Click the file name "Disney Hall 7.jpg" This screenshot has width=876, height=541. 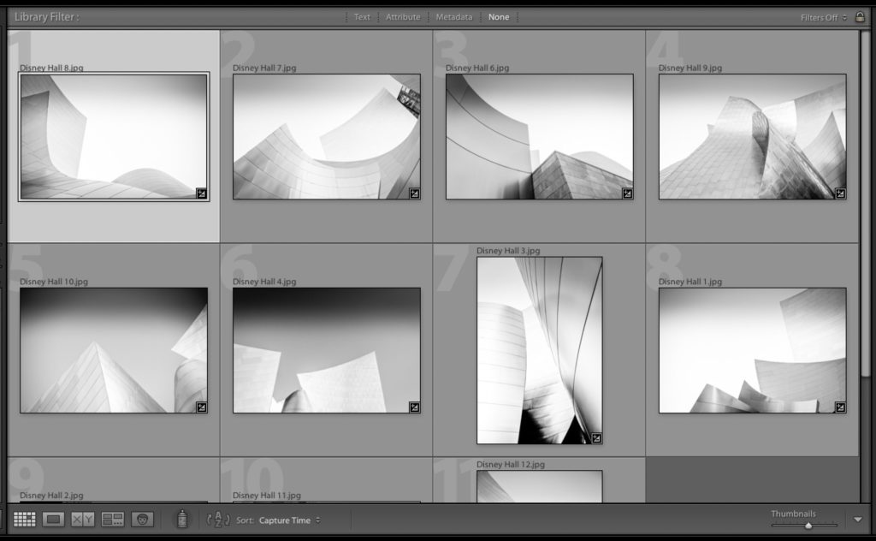click(264, 68)
